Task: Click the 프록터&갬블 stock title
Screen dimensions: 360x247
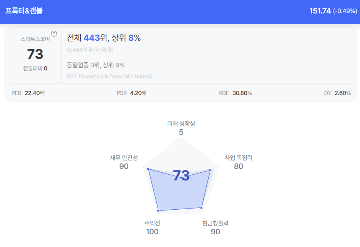Action: 24,11
